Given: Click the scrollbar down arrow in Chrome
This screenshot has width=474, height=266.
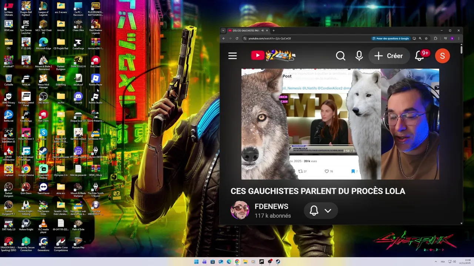Looking at the screenshot, I should 461,223.
